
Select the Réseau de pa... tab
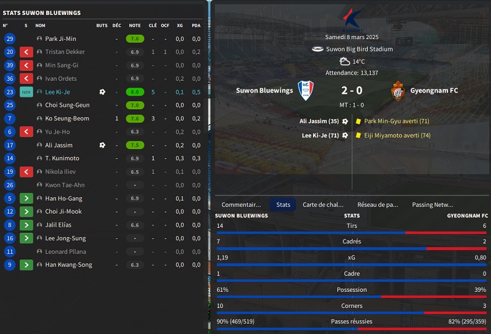point(377,204)
